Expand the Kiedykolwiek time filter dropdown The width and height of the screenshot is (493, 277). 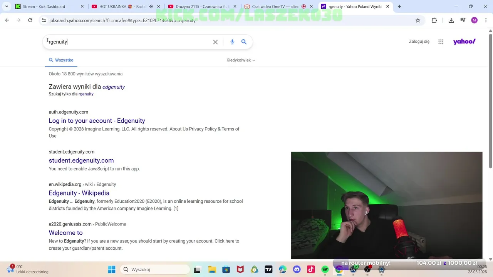(241, 60)
